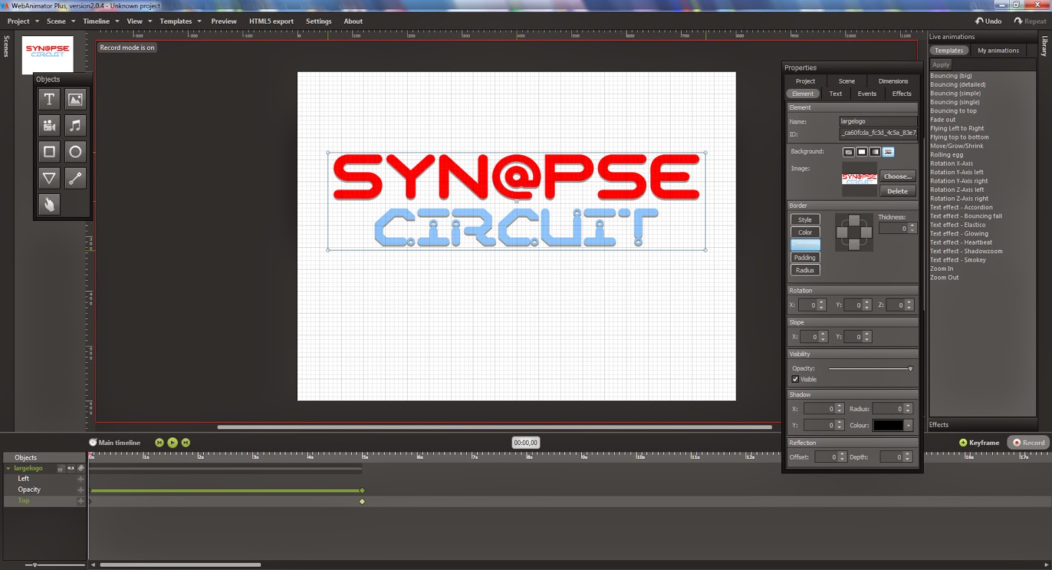Choose the solid colour background option
The width and height of the screenshot is (1052, 570).
pyautogui.click(x=862, y=152)
